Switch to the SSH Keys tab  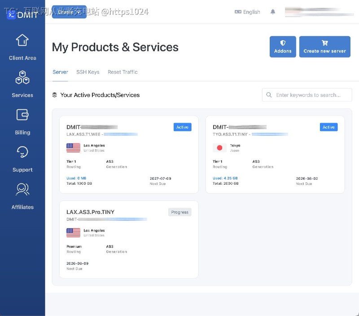click(88, 72)
